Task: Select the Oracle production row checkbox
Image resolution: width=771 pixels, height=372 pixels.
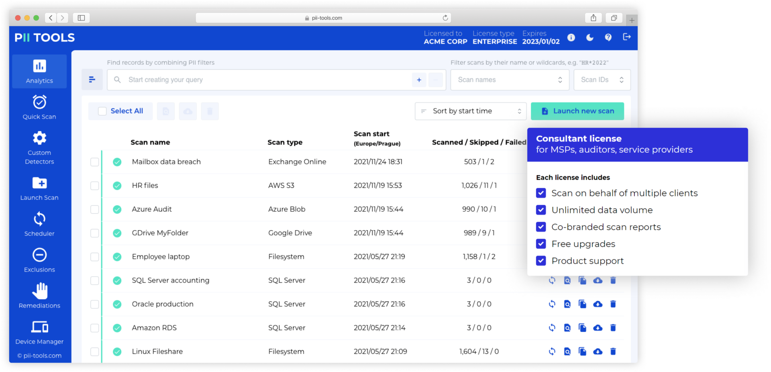Action: pos(95,304)
